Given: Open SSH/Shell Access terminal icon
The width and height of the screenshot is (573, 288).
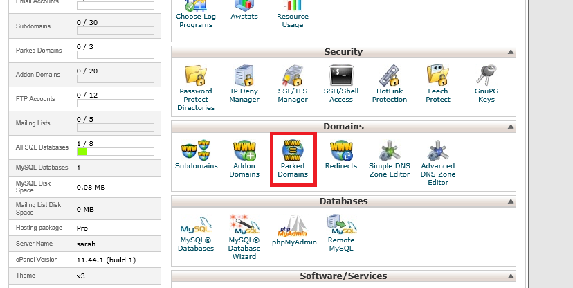Looking at the screenshot, I should 341,75.
